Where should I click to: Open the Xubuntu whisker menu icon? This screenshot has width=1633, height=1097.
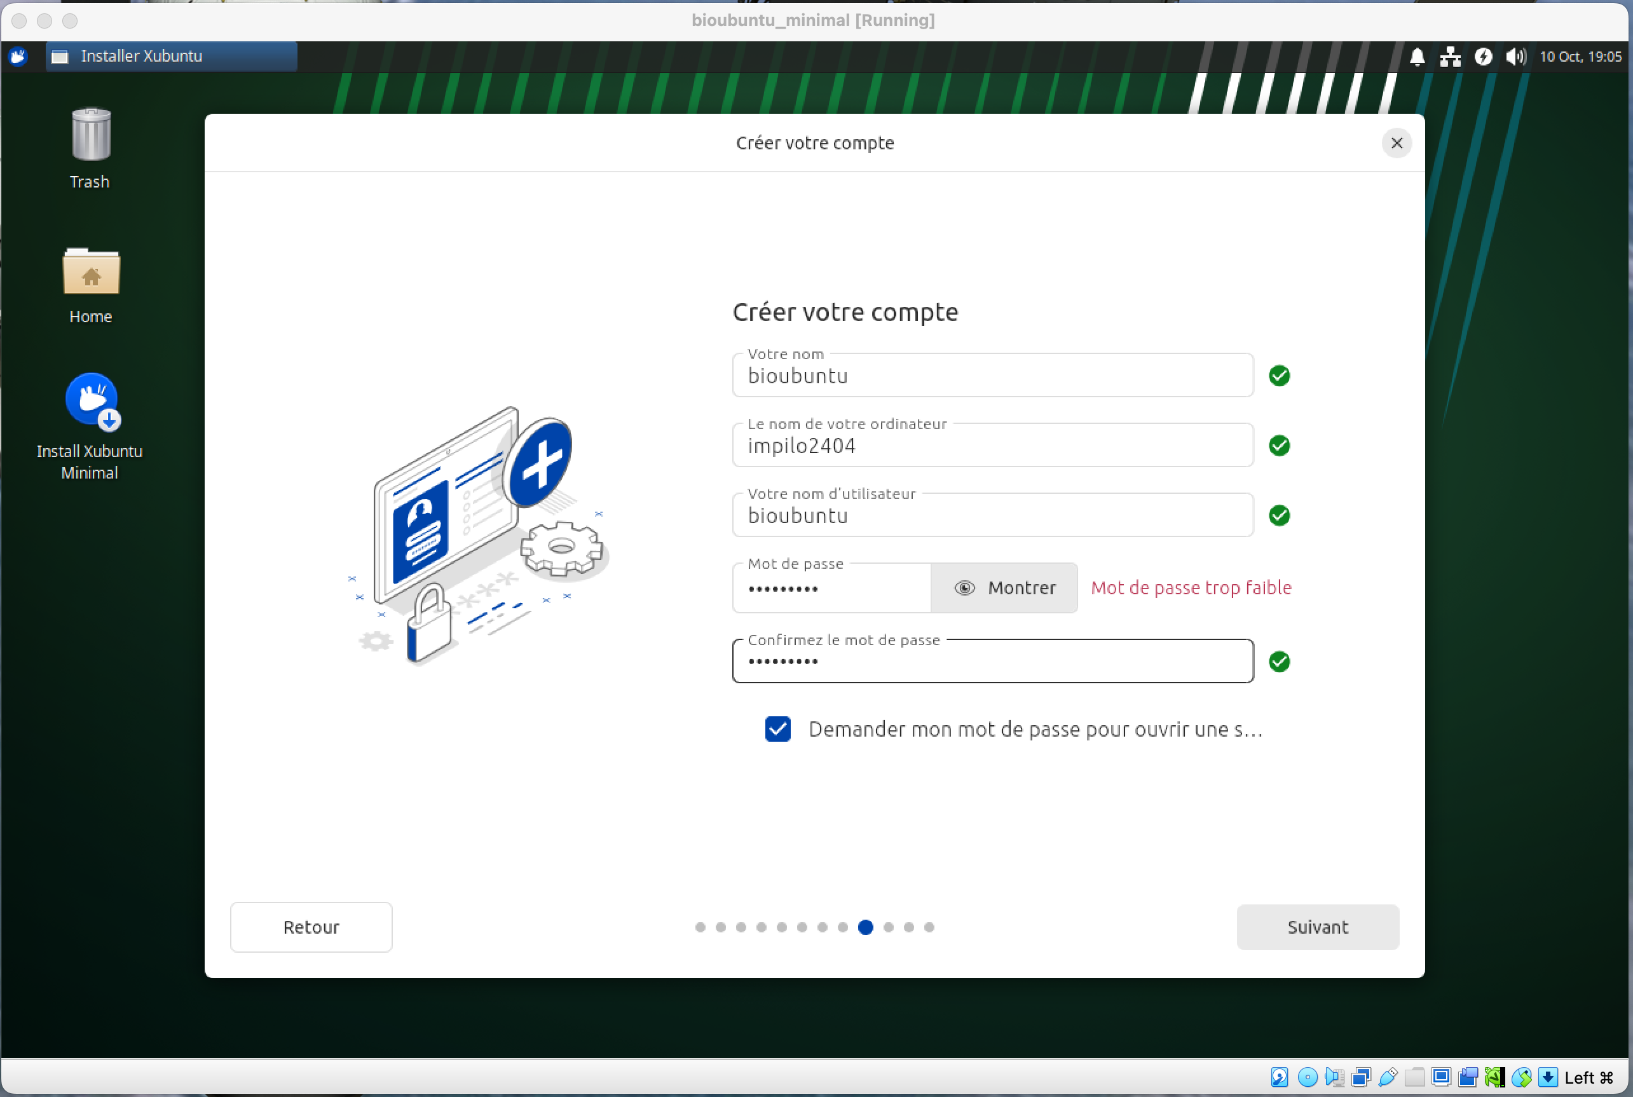click(18, 57)
